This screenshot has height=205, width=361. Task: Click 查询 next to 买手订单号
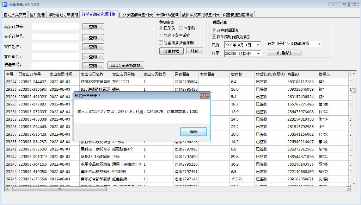tap(93, 38)
